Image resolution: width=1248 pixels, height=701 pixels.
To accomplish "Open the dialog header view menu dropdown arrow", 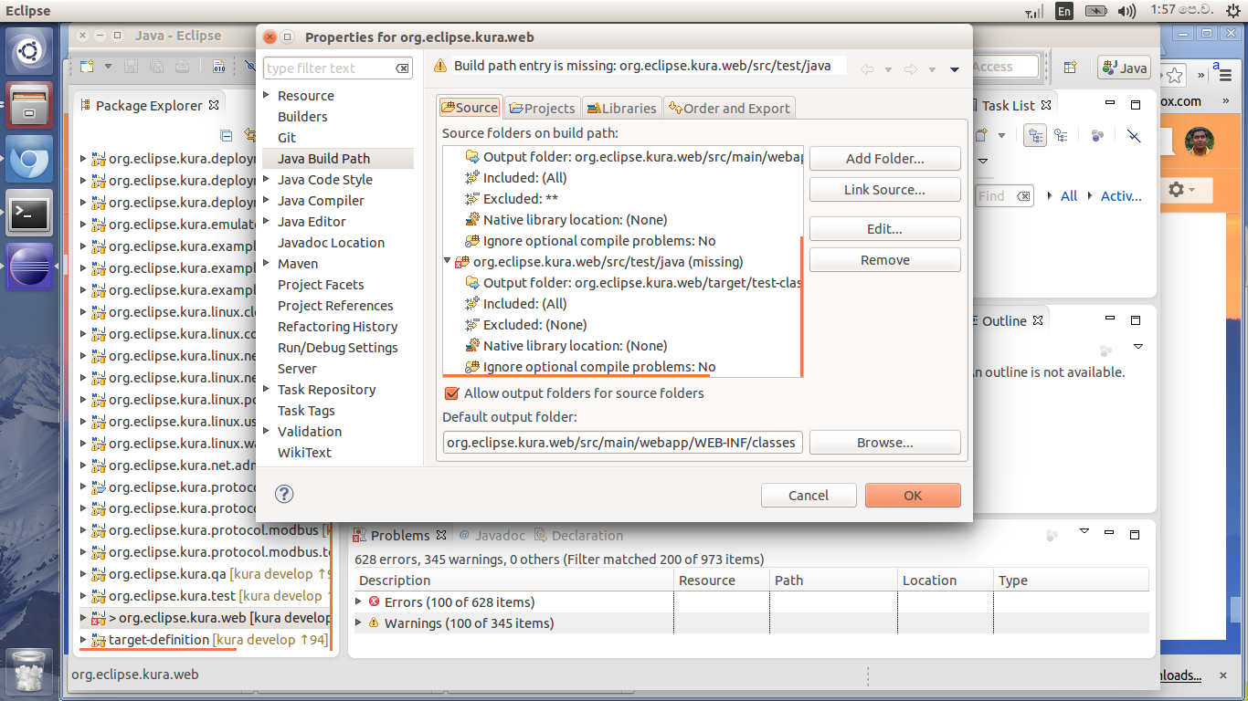I will 954,69.
